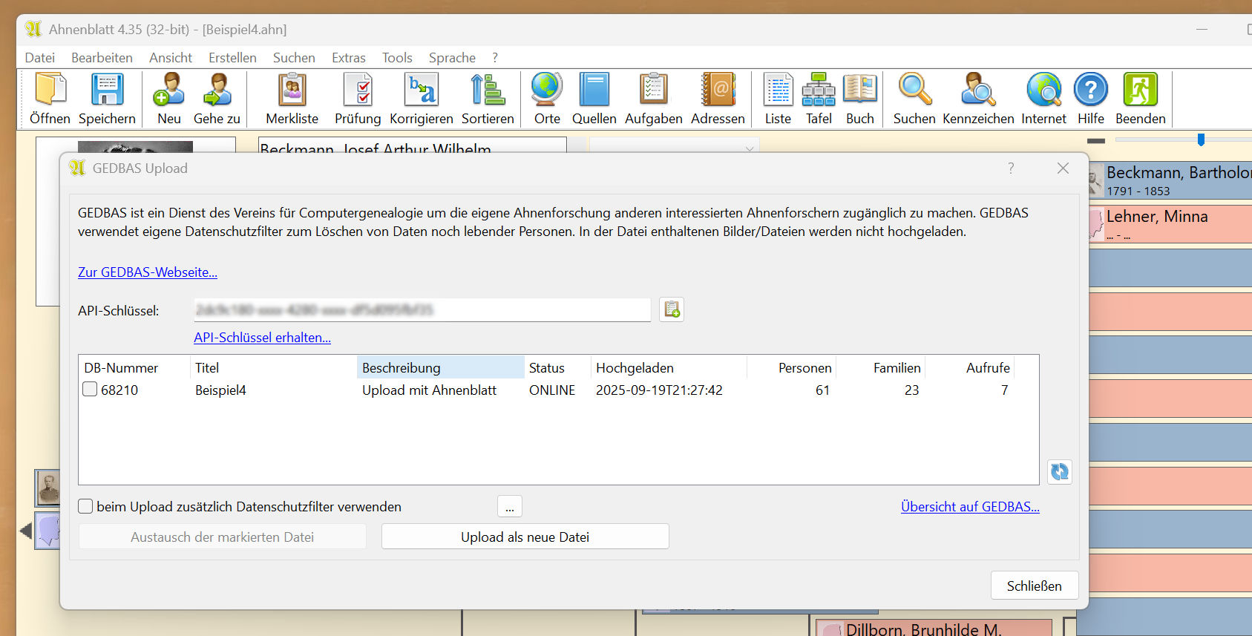This screenshot has height=636, width=1252.
Task: Open the Quellen book icon
Action: [594, 91]
